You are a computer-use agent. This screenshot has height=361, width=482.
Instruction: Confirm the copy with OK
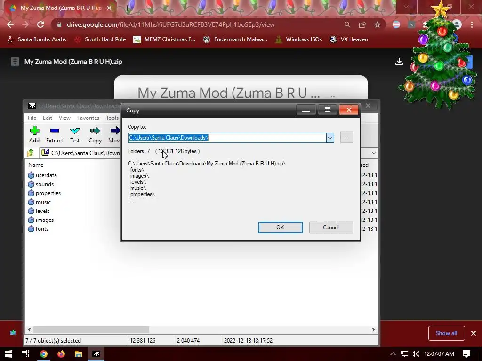(281, 228)
